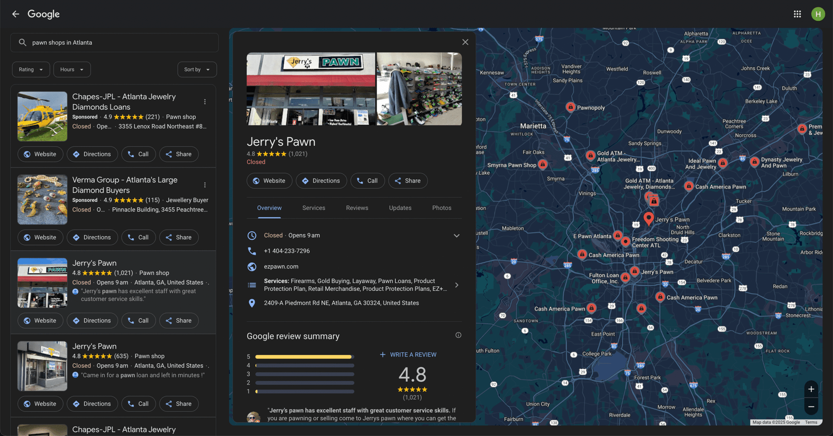Image resolution: width=833 pixels, height=436 pixels.
Task: Open the Rating filter dropdown
Action: (x=31, y=69)
